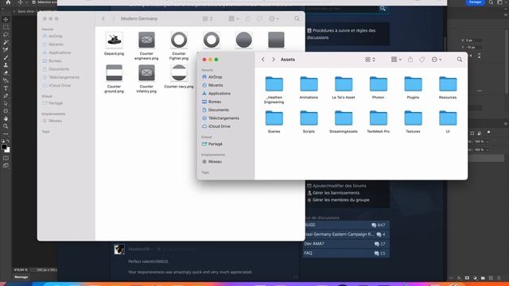The image size is (509, 286).
Task: Click the foreground color swatch
Action: [x=4, y=147]
